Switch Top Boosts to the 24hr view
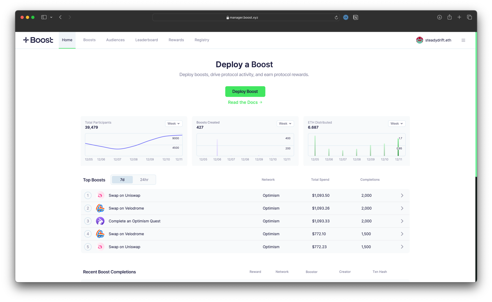 [144, 179]
